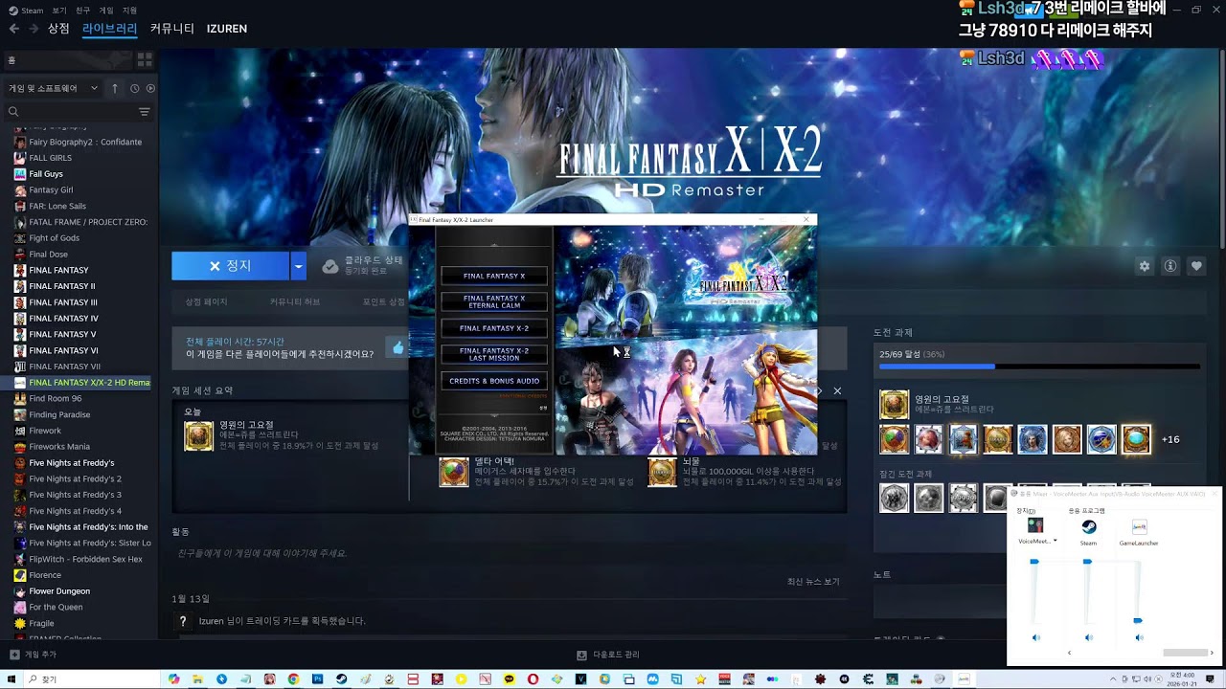1226x689 pixels.
Task: Open 커뮤니티 tab
Action: tap(171, 29)
